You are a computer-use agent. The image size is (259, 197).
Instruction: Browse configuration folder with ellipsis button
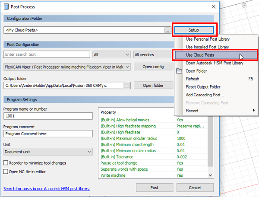click(x=167, y=30)
